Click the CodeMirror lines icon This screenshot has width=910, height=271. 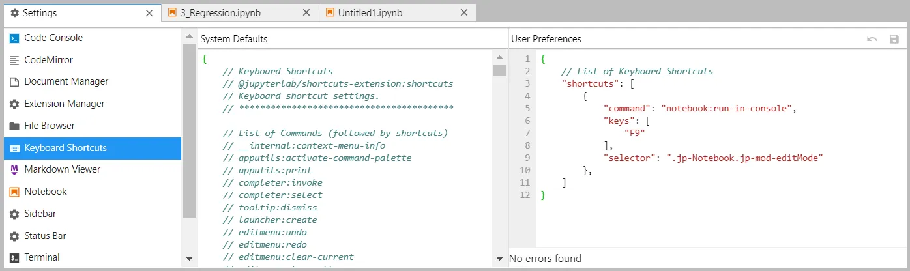coord(14,60)
